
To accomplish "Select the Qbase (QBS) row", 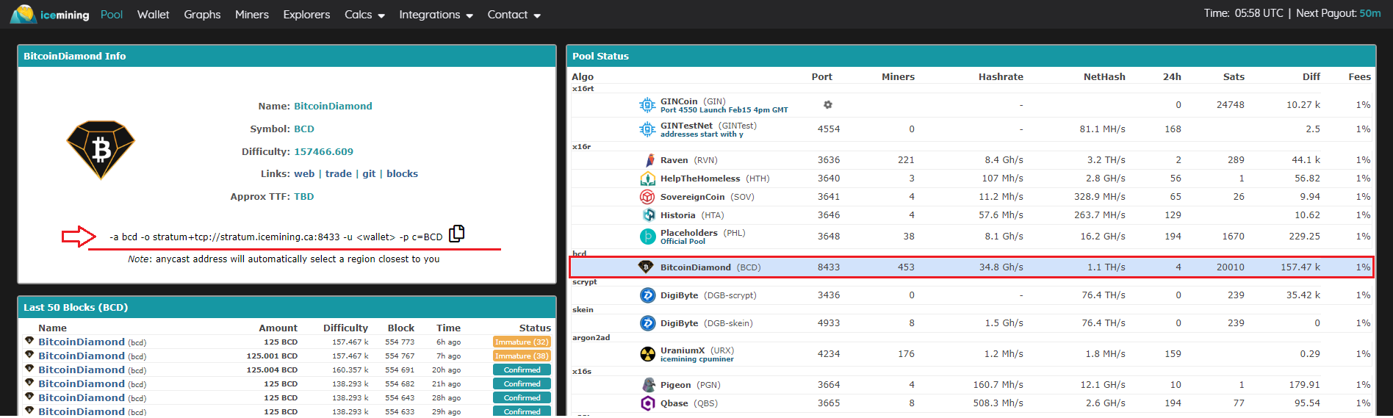I will (971, 403).
